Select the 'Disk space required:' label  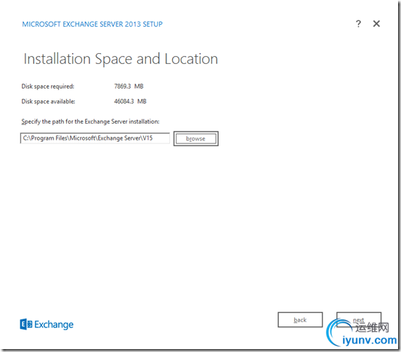point(48,87)
